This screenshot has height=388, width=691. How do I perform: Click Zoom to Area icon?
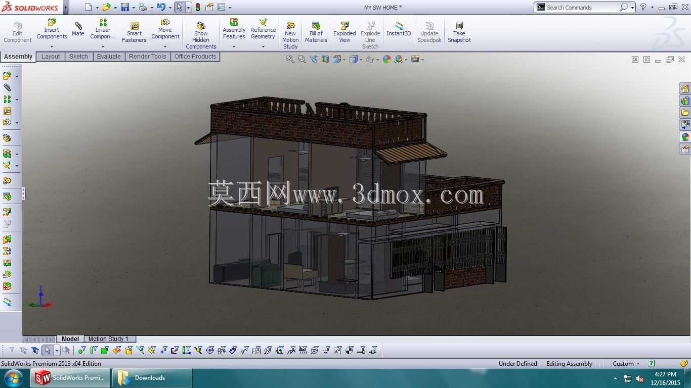click(302, 59)
